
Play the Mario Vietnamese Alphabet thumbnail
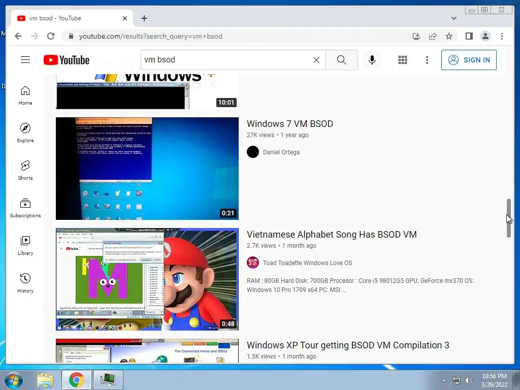[147, 279]
